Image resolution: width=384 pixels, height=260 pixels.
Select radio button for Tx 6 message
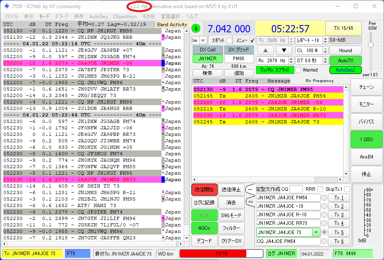[x=324, y=241]
